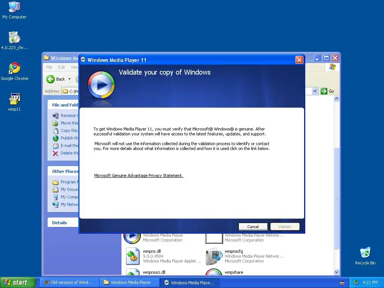Click the Publish to Web globe icon

(55, 138)
